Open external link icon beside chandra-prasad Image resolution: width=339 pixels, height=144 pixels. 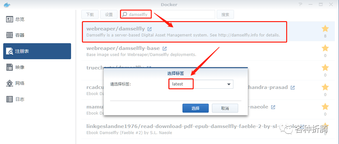click(x=293, y=88)
